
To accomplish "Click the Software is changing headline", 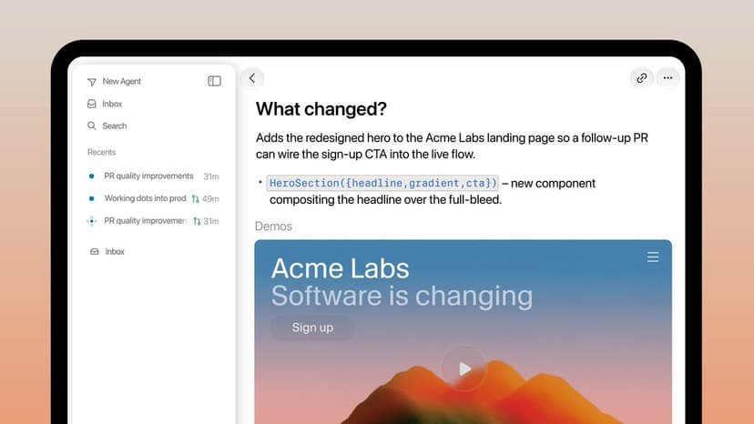I will pos(402,296).
